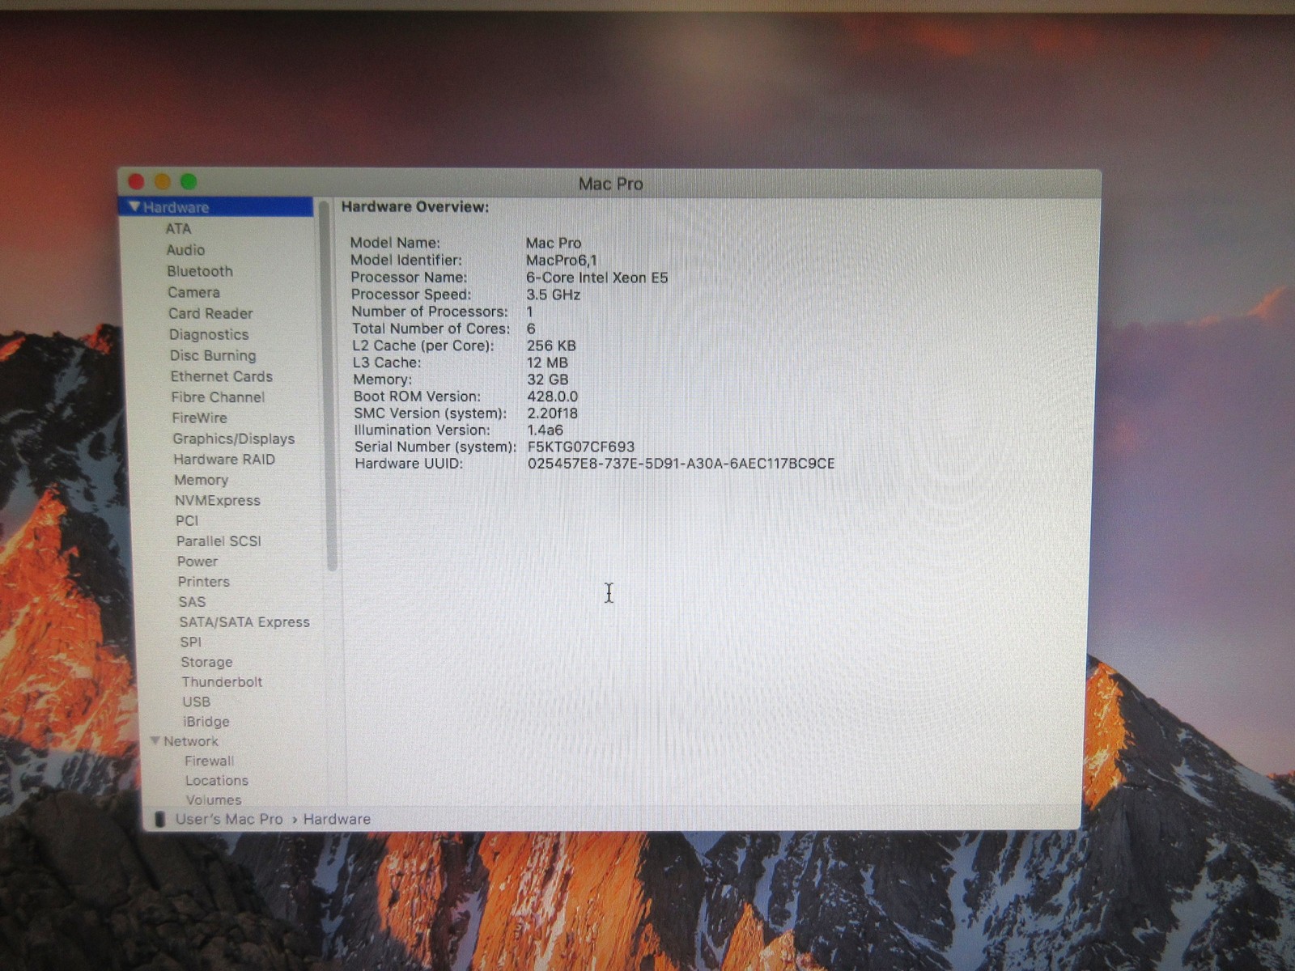The image size is (1295, 971).
Task: Select iBridge entry
Action: click(206, 722)
